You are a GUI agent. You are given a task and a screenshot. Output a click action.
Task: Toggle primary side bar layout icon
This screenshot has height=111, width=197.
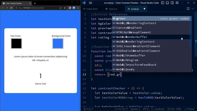(163, 3)
